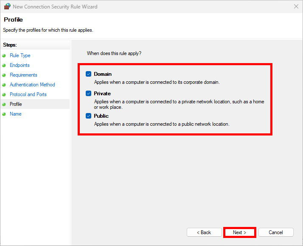This screenshot has height=246, width=303.
Task: Disable the Private profile checkbox
Action: click(89, 94)
